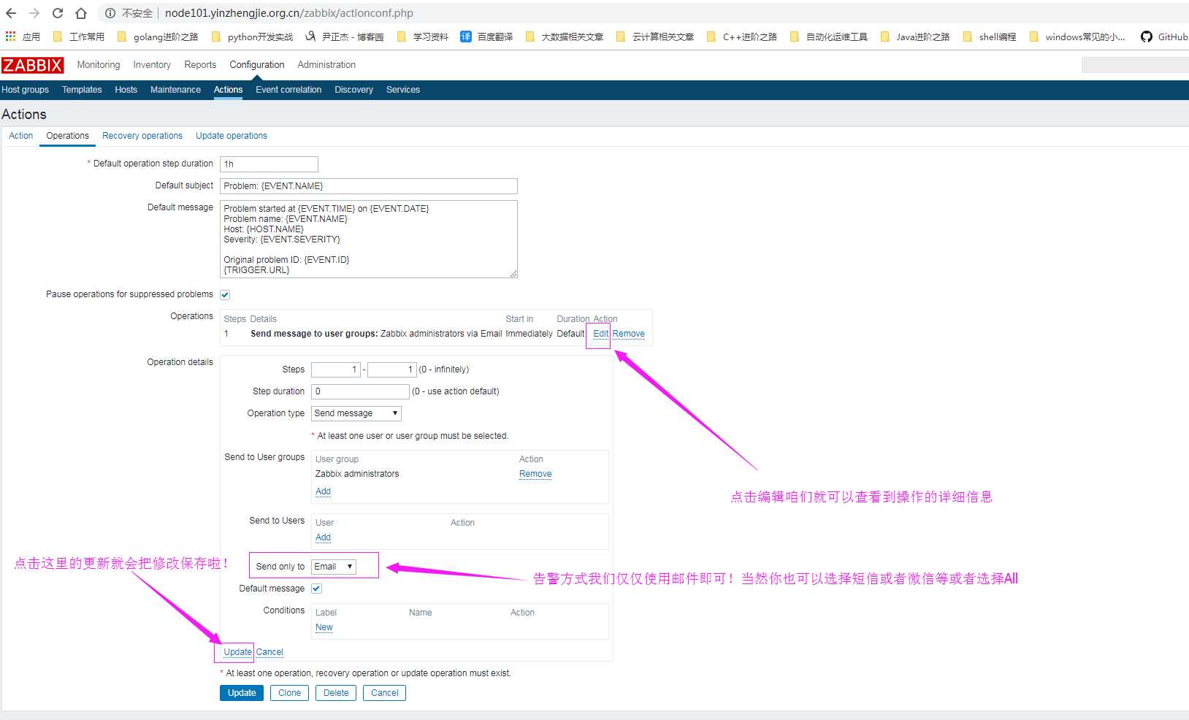The width and height of the screenshot is (1189, 720).
Task: Open 大数据相关文章 bookmark folder
Action: click(x=565, y=37)
